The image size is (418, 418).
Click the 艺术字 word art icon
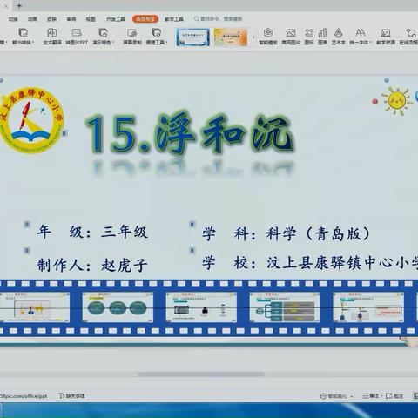(x=339, y=32)
